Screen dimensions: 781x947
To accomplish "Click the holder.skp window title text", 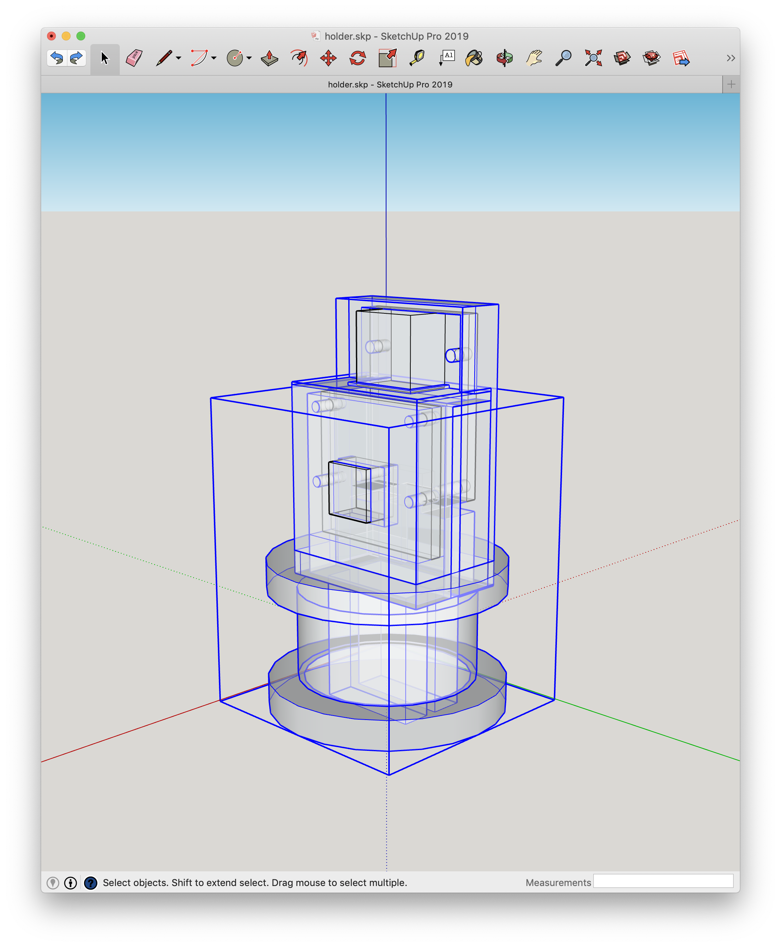I will [396, 36].
